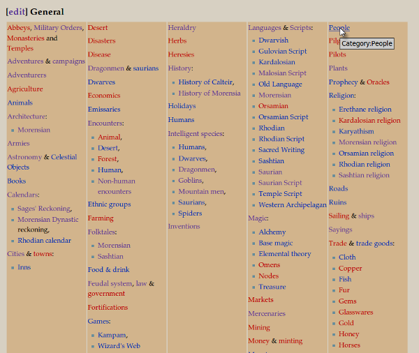Open the Kardalosian religion link
This screenshot has width=419, height=353.
click(x=369, y=121)
